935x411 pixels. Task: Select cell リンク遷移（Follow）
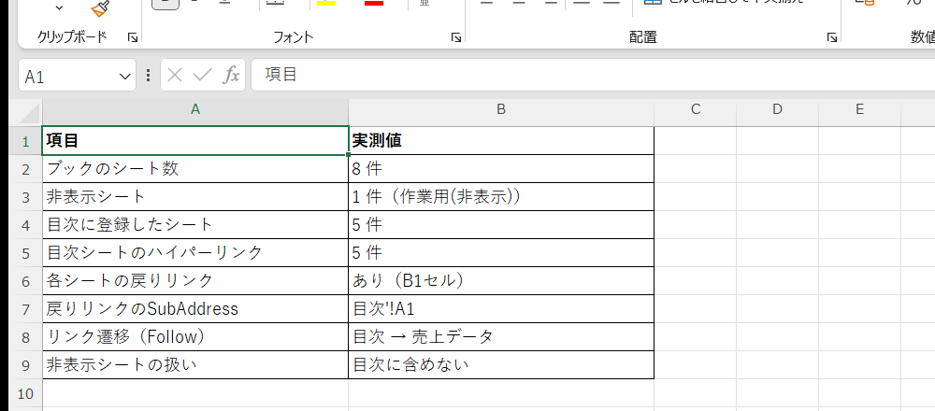pyautogui.click(x=195, y=337)
